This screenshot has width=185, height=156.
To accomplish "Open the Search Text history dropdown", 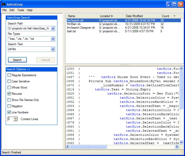I will click(x=53, y=49).
